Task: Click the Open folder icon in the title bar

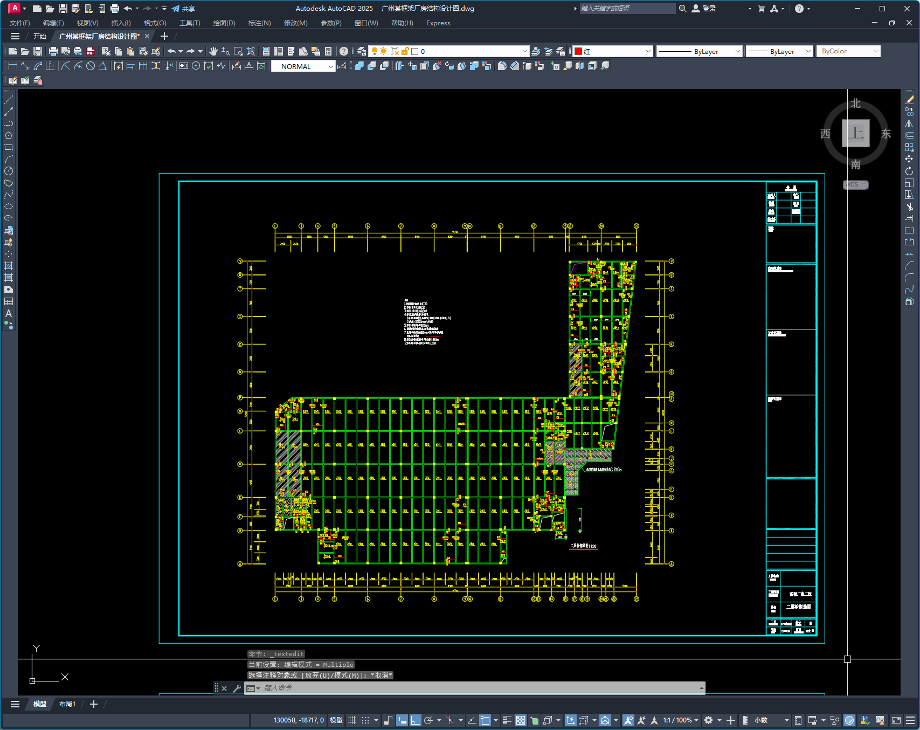Action: 50,9
